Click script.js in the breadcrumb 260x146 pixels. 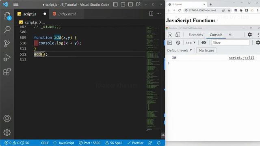pyautogui.click(x=31, y=22)
